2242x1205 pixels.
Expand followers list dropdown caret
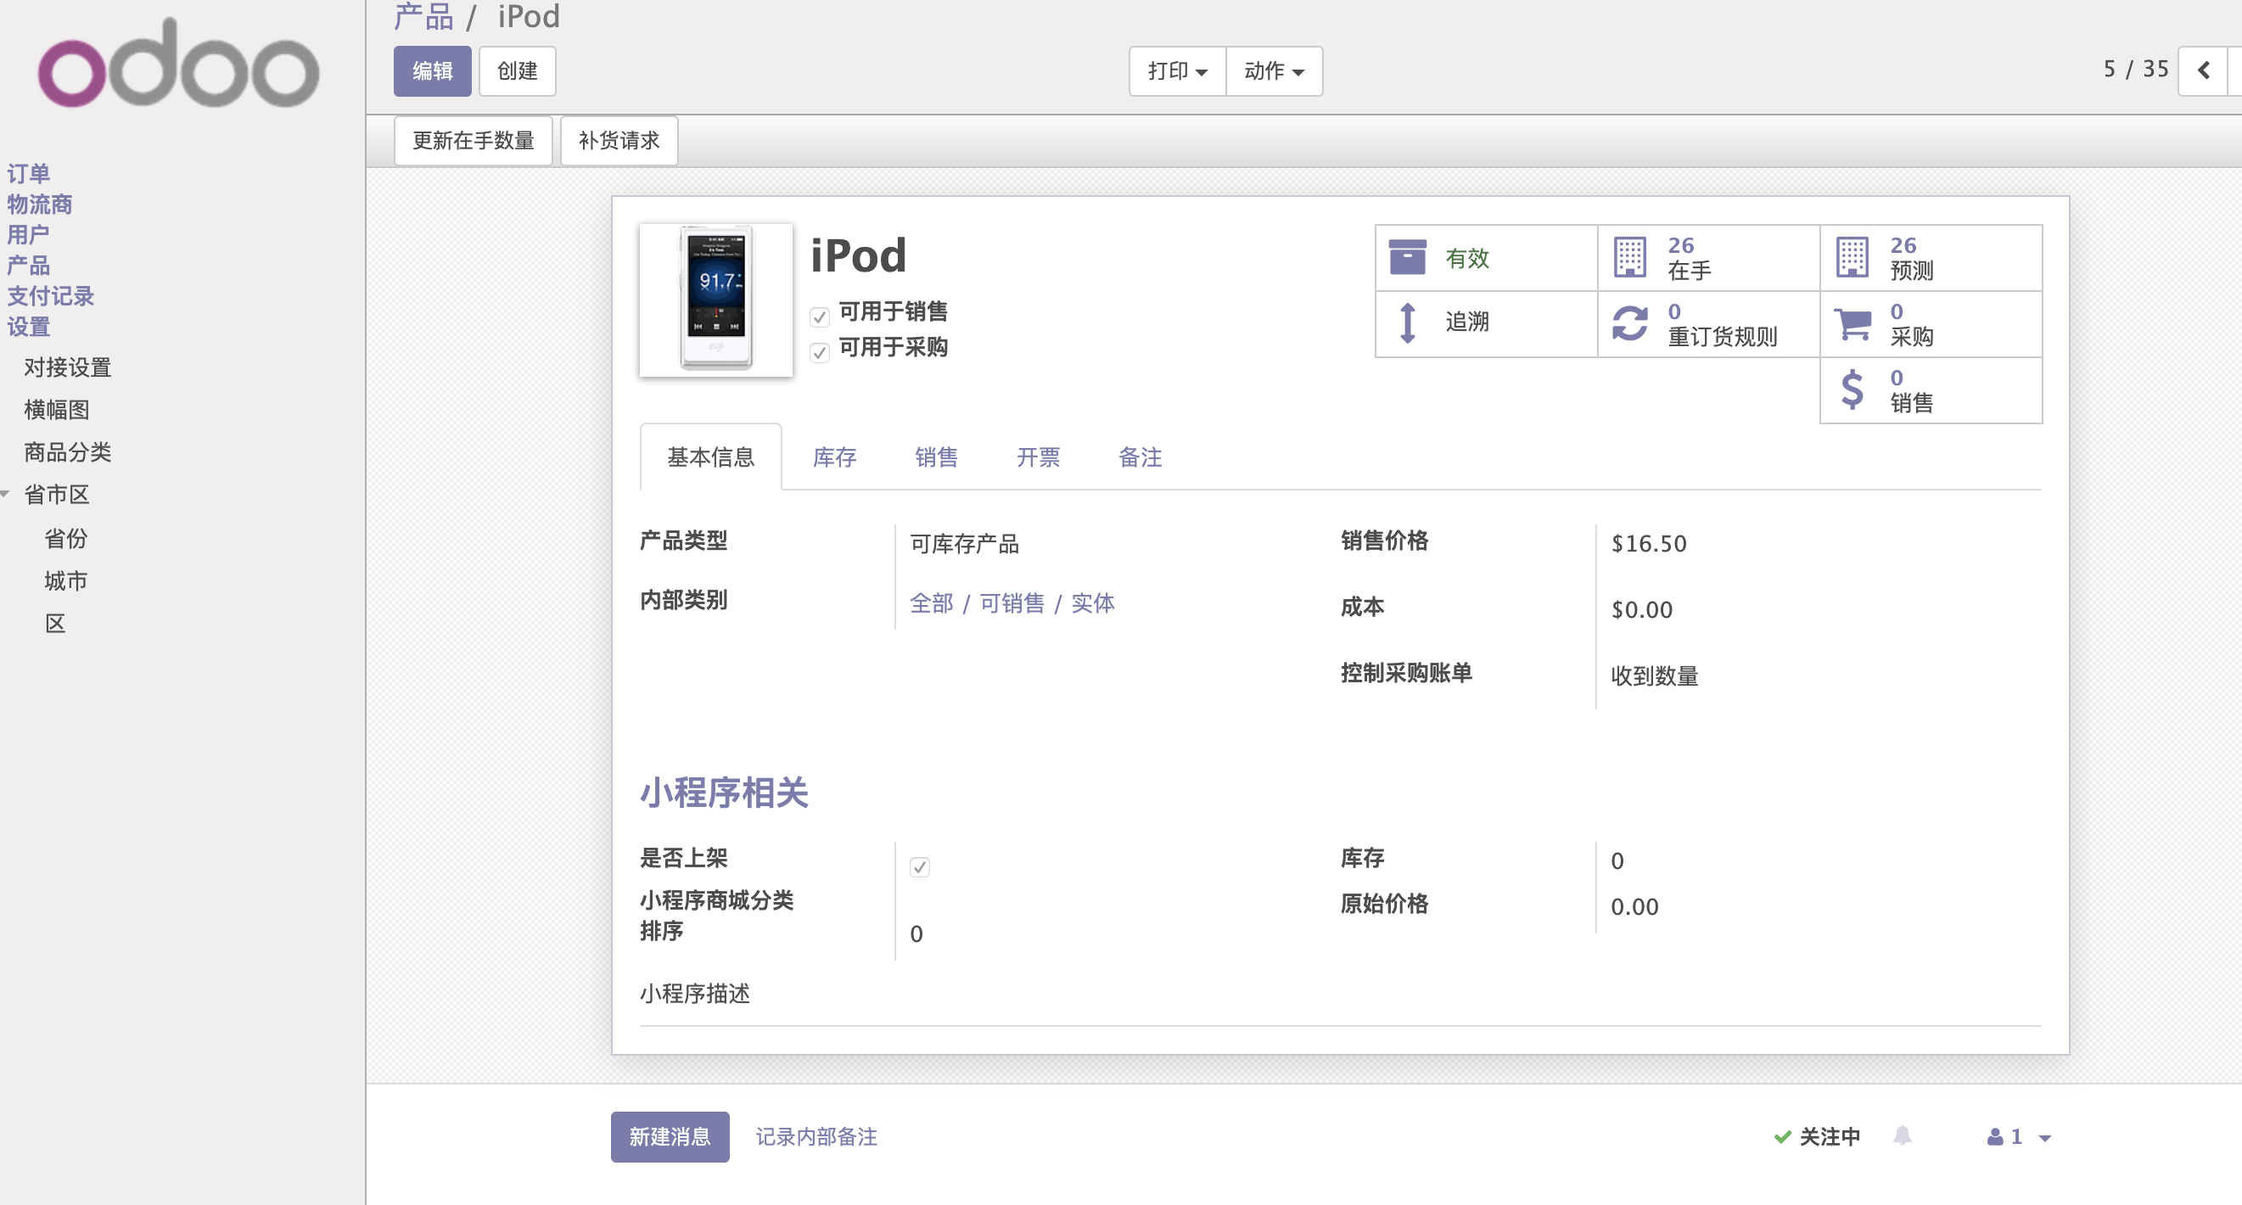click(x=2044, y=1138)
